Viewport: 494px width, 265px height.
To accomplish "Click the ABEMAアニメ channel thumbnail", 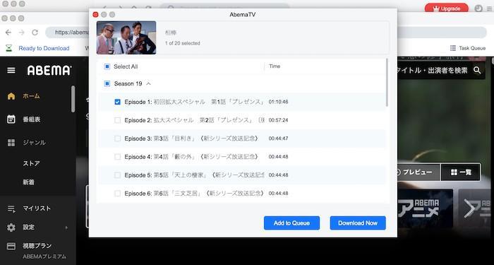I will point(426,209).
